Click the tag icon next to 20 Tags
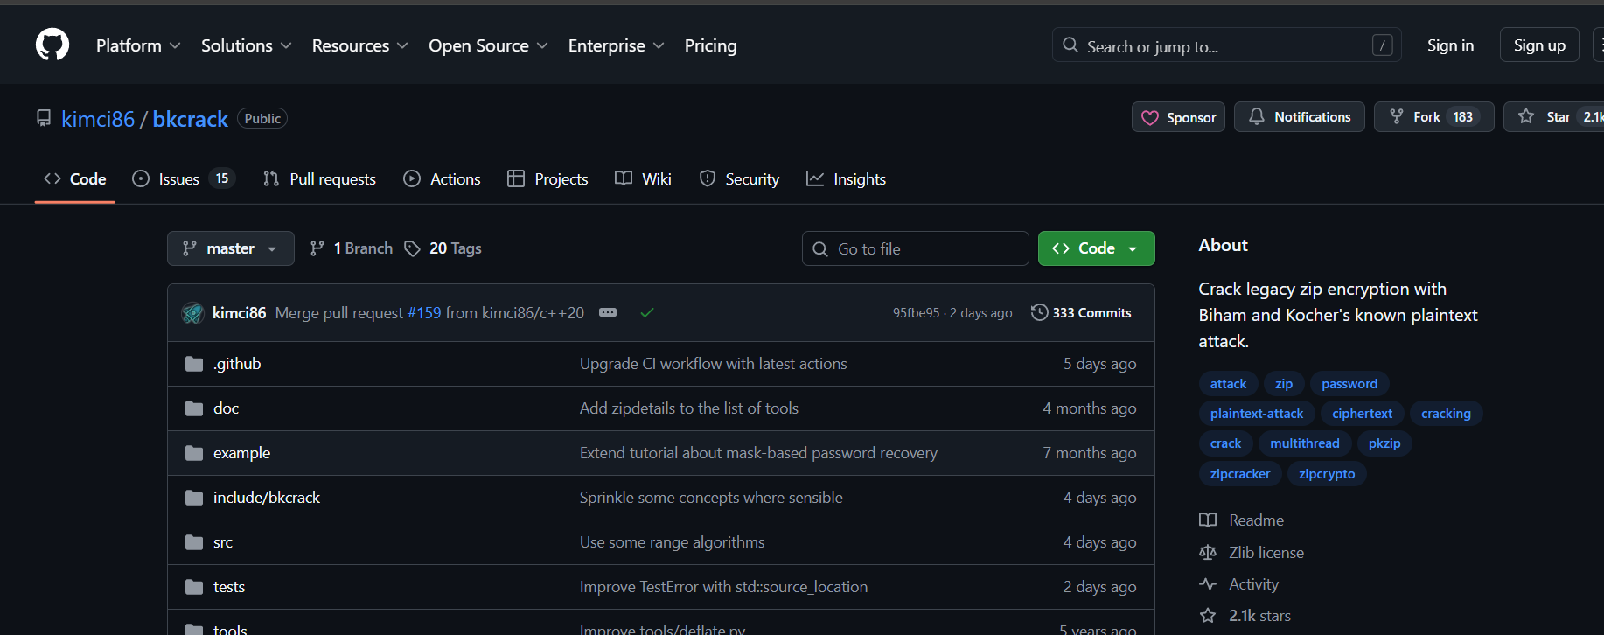 pos(413,248)
